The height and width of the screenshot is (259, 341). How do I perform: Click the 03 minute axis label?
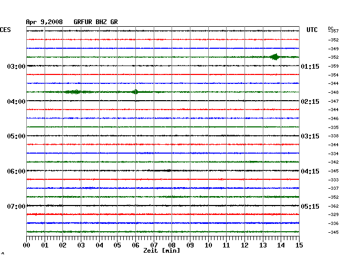point(81,245)
